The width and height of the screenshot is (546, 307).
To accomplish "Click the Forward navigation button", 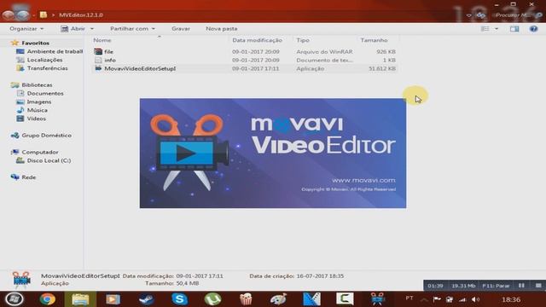I will click(x=23, y=15).
